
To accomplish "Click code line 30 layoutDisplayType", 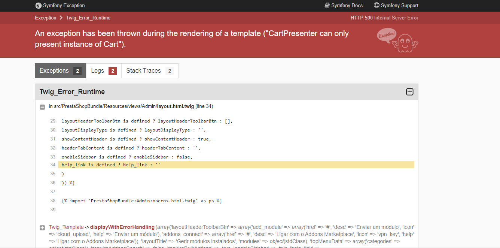I will click(x=134, y=130).
